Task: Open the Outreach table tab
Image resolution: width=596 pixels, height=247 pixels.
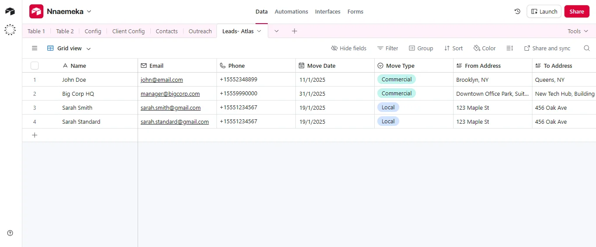Action: coord(200,31)
